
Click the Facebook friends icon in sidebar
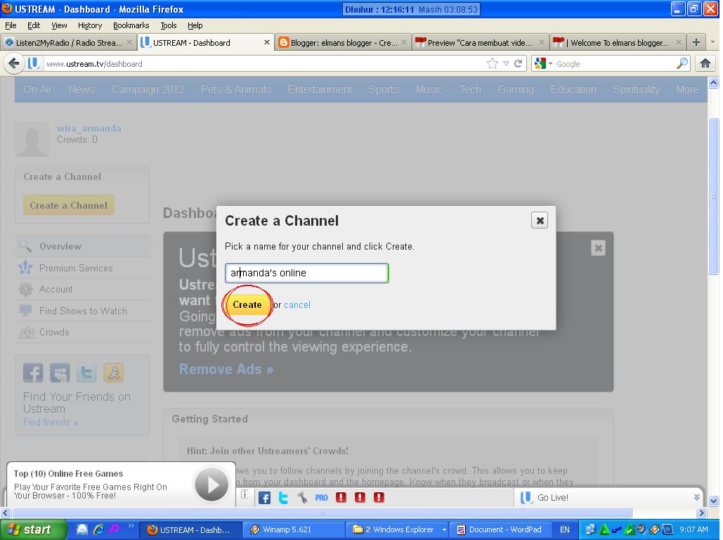click(x=33, y=373)
